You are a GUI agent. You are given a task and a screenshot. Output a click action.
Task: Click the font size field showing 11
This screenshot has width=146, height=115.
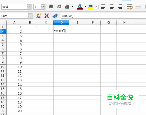tap(37, 7)
